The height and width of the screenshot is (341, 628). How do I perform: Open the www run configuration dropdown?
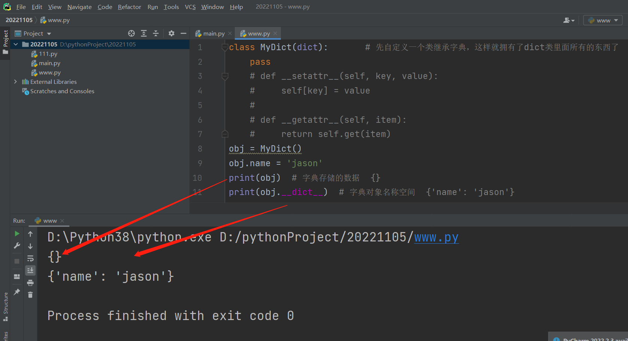tap(603, 20)
